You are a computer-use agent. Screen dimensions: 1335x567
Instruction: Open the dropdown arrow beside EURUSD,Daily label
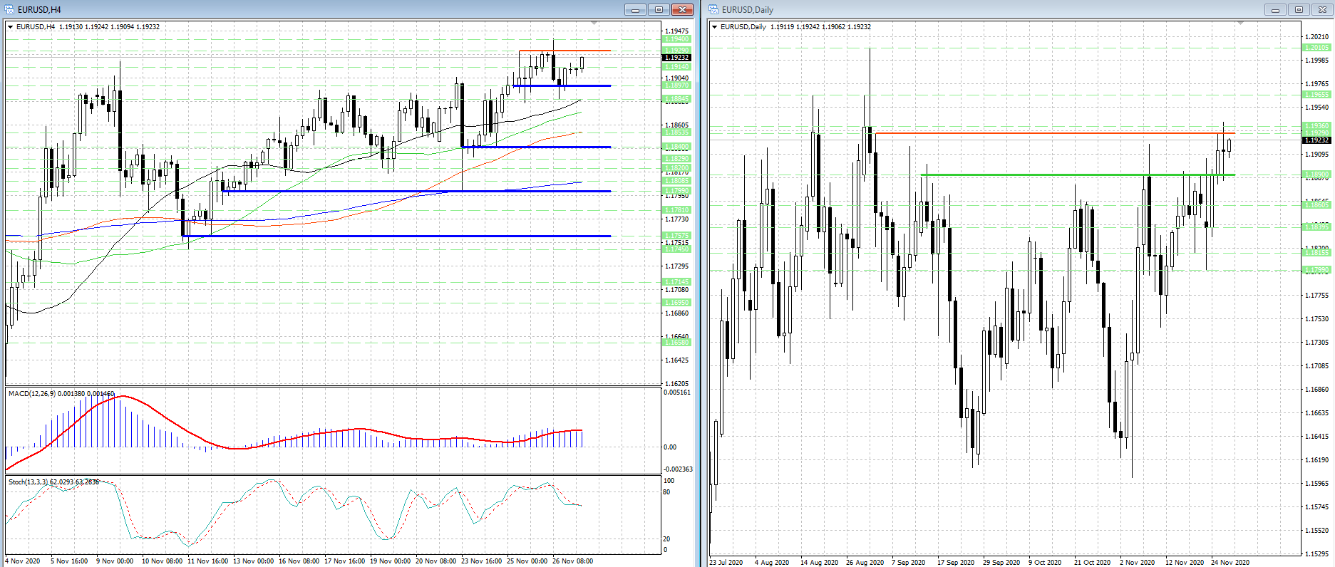715,27
